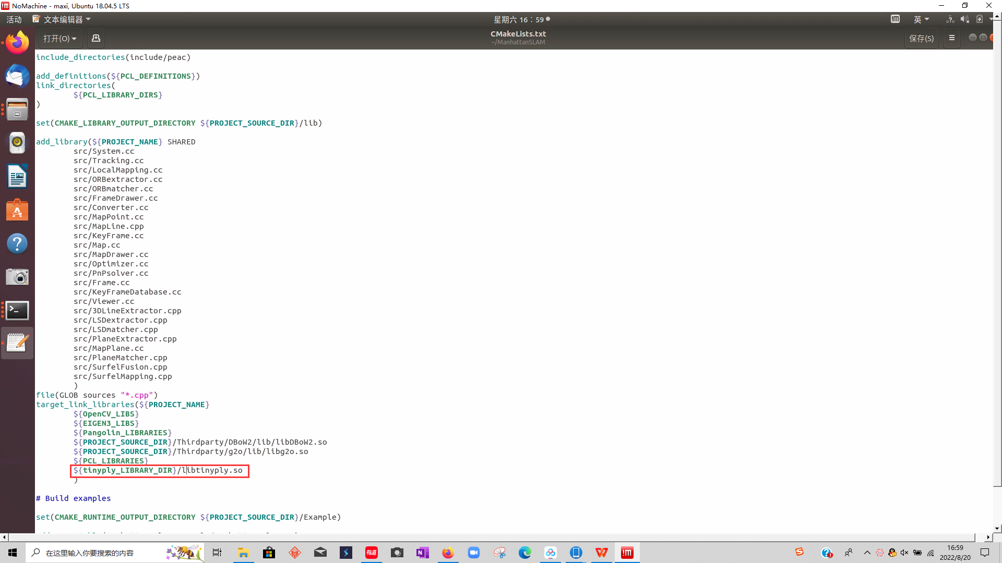This screenshot has width=1002, height=563.
Task: Click the new document icon in header
Action: click(x=96, y=39)
